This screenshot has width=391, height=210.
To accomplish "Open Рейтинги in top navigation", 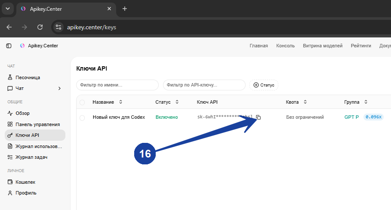I will click(361, 46).
